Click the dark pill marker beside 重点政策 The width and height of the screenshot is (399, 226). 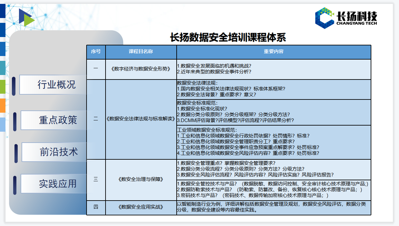[x=15, y=122]
